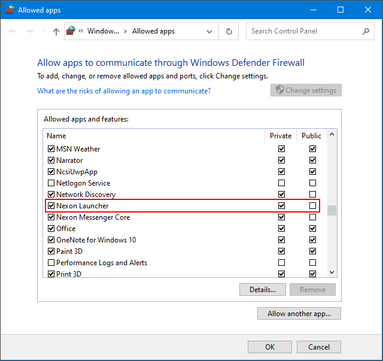This screenshot has width=383, height=361.
Task: Dismiss dialog with Cancel button
Action: (x=319, y=347)
